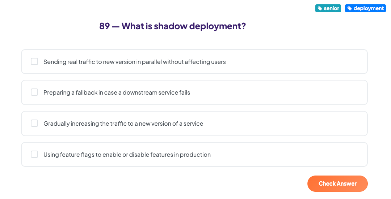Click empty area of the 'features in production' answer card
Screen dimensions: 391x199
tap(290, 155)
